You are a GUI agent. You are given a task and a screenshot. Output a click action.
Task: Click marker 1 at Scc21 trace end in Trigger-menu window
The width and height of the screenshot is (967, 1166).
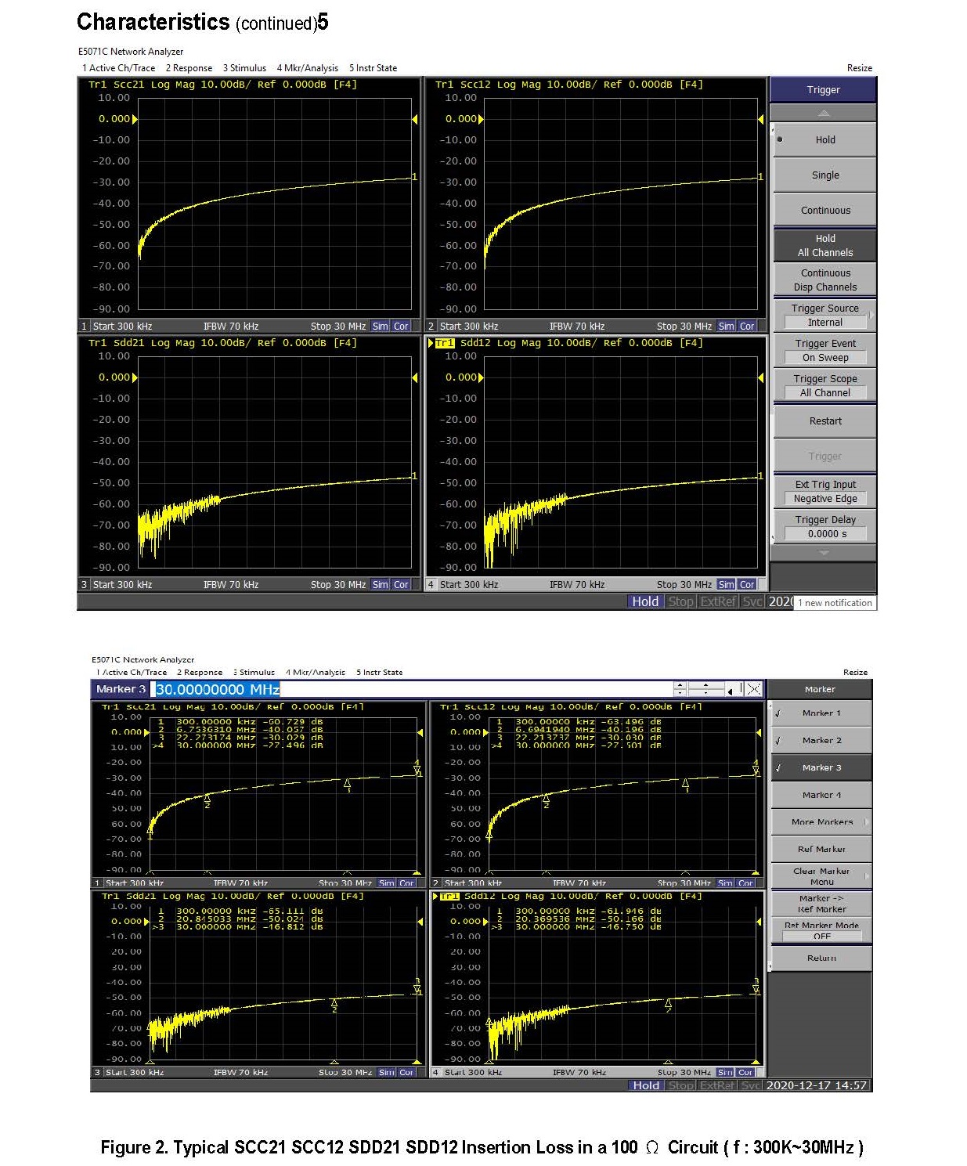coord(414,177)
